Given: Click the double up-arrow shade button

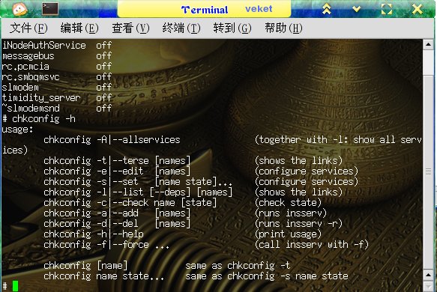Looking at the screenshot, I should coord(327,9).
